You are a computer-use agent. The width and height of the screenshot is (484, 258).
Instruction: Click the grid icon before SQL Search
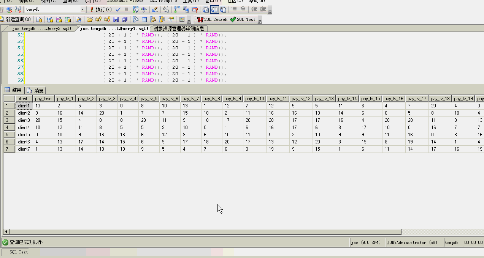point(182,19)
